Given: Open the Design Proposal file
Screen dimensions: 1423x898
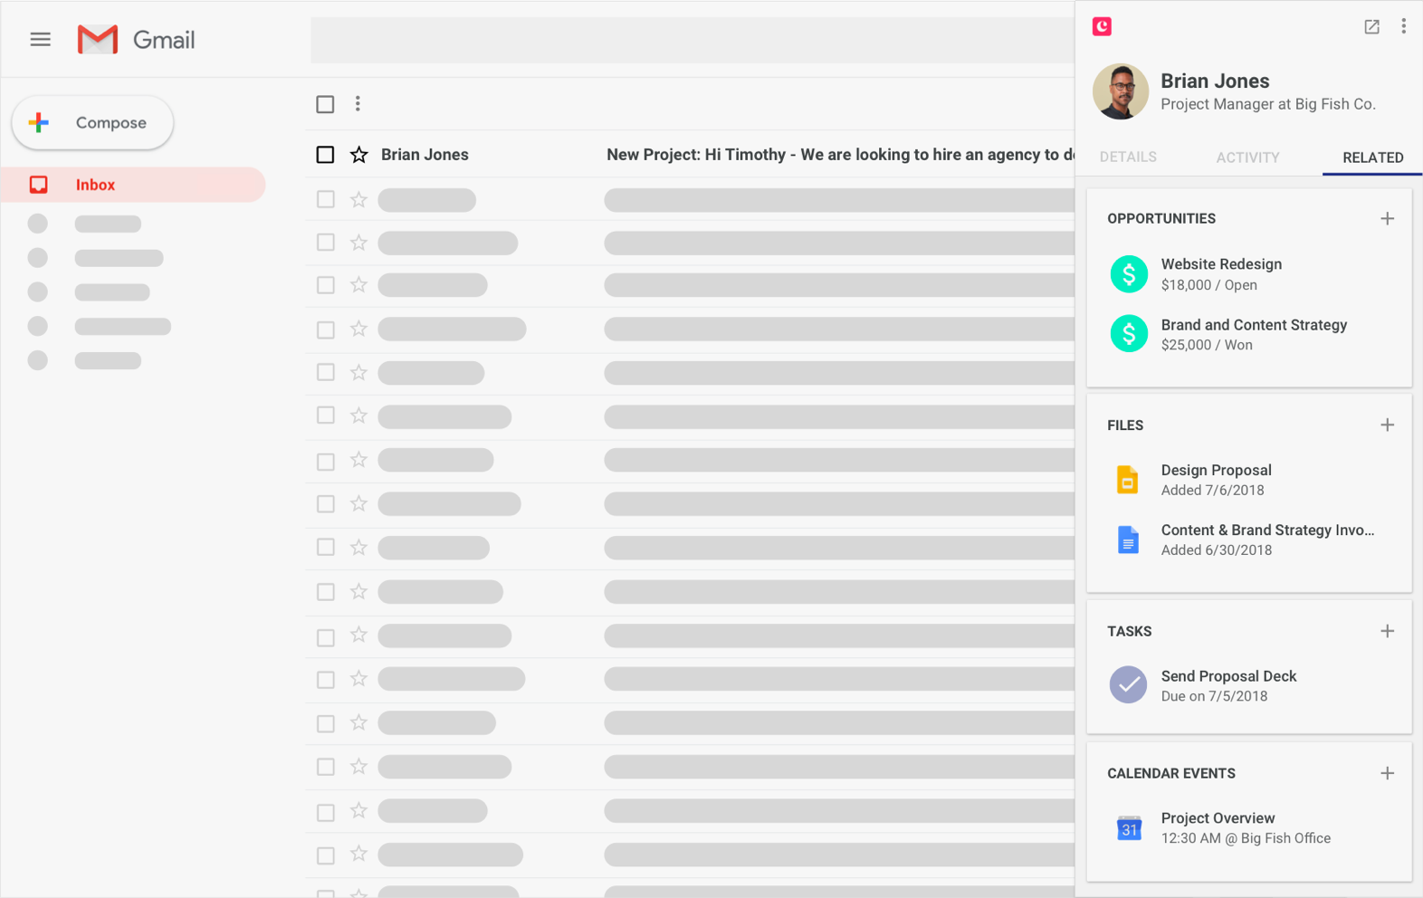Looking at the screenshot, I should tap(1216, 470).
